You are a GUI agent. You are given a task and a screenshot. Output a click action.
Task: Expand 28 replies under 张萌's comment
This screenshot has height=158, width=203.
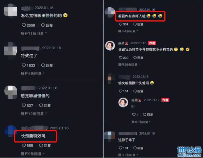(x=129, y=65)
